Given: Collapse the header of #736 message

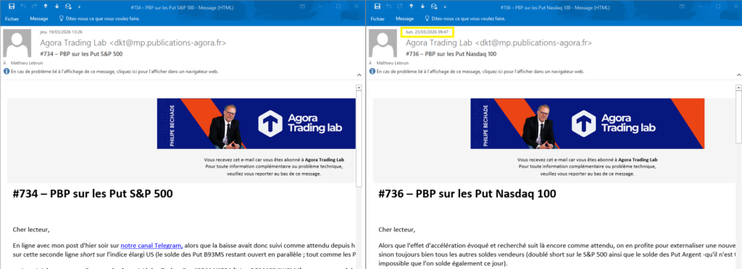Looking at the screenshot, I should [738, 75].
